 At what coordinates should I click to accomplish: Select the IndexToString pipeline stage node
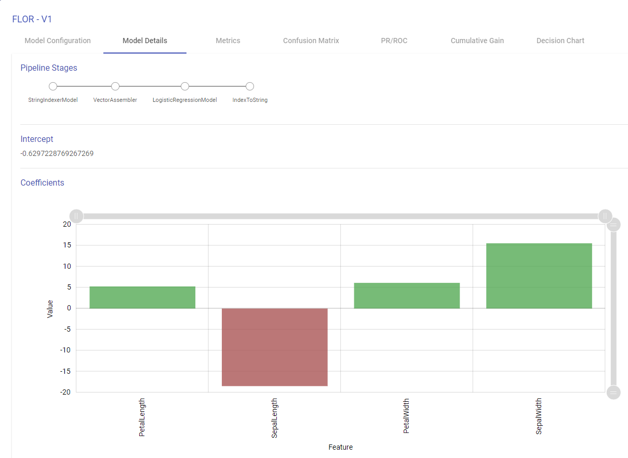click(250, 86)
